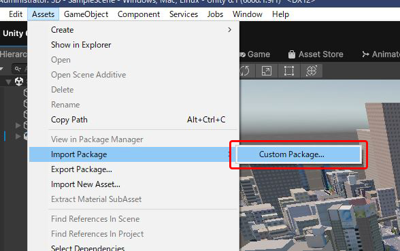
Task: Open the Window menu
Action: (x=247, y=14)
